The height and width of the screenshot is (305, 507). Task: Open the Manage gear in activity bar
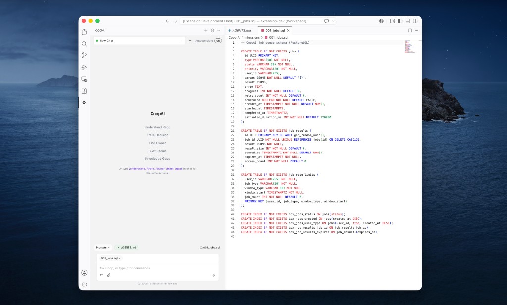click(84, 284)
